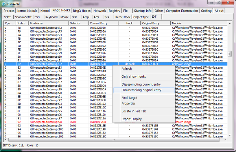Sort by the Selector column header
The width and height of the screenshot is (236, 152).
pyautogui.click(x=78, y=23)
